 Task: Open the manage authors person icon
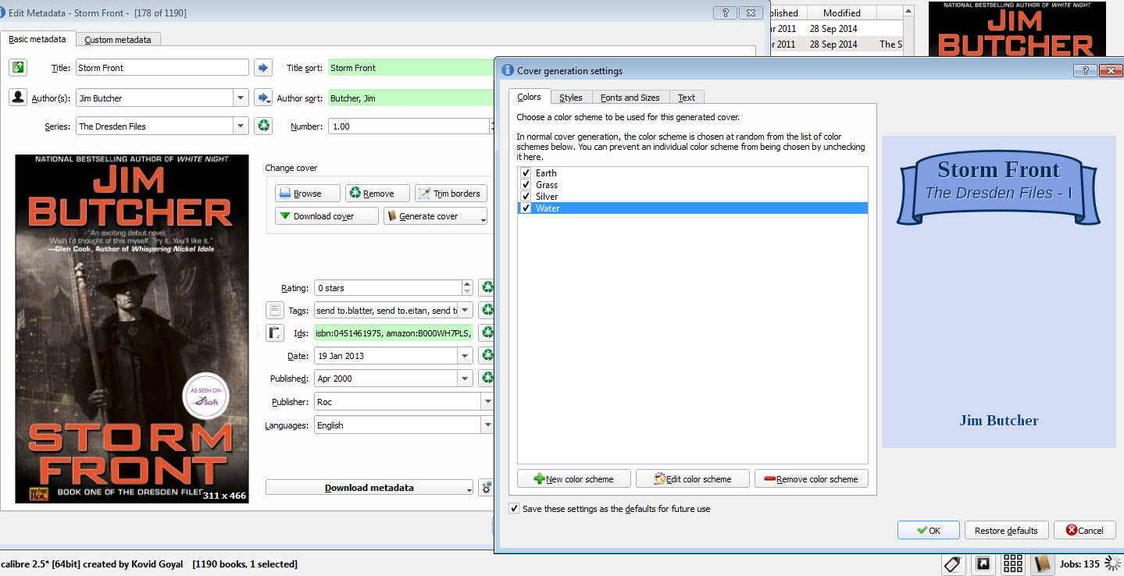click(18, 98)
